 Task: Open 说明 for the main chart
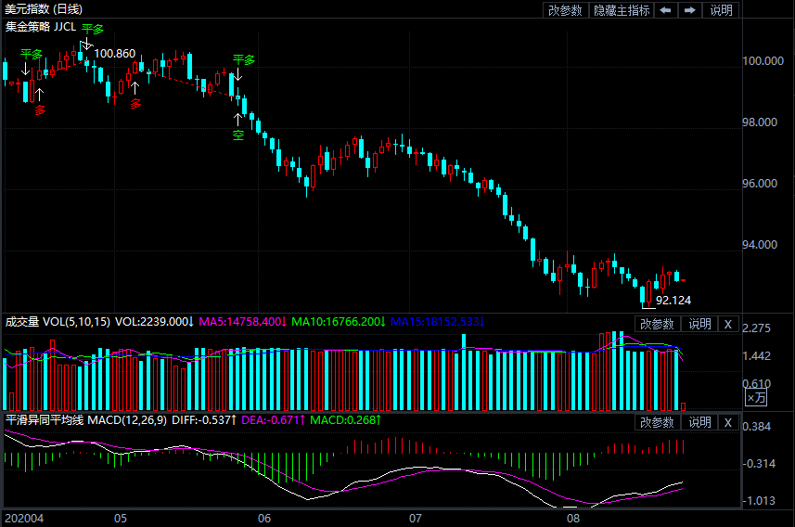coord(721,10)
